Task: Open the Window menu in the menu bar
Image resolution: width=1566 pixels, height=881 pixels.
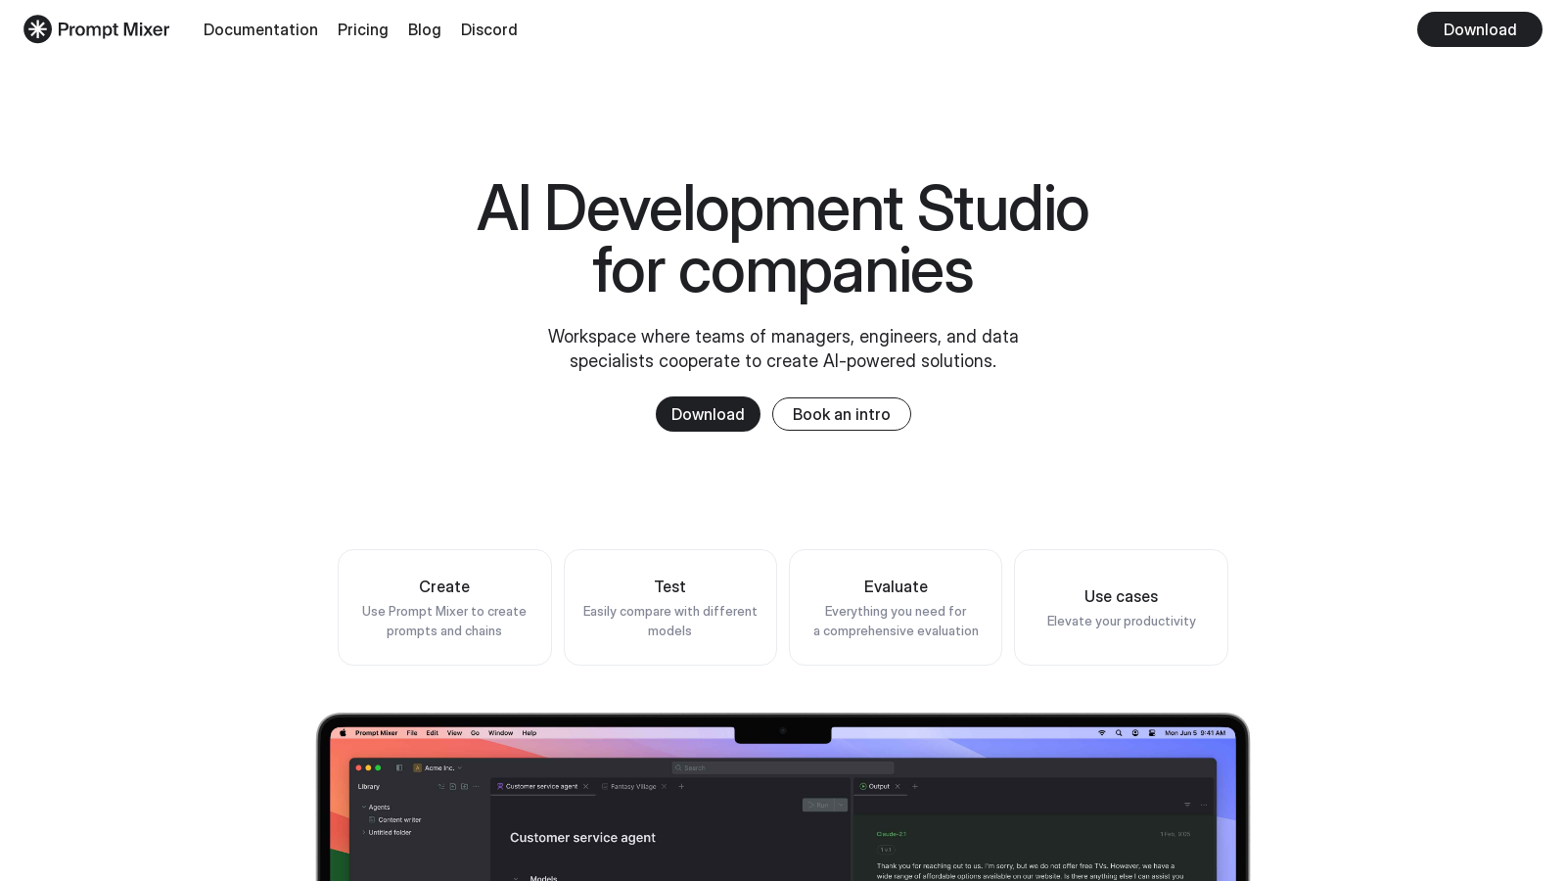Action: point(500,732)
